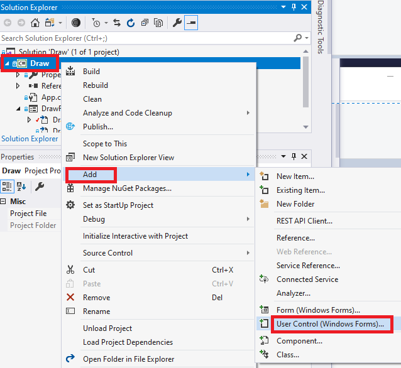
Task: Toggle the Preview Selected Items button
Action: (x=190, y=23)
